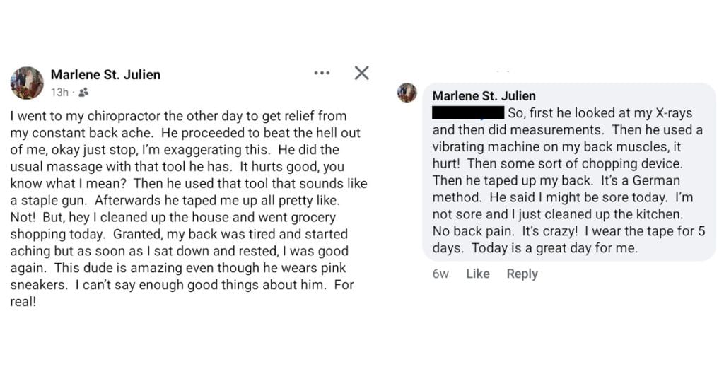Open Marlene St. Julien's profile from post header
This screenshot has width=724, height=374.
pyautogui.click(x=105, y=74)
